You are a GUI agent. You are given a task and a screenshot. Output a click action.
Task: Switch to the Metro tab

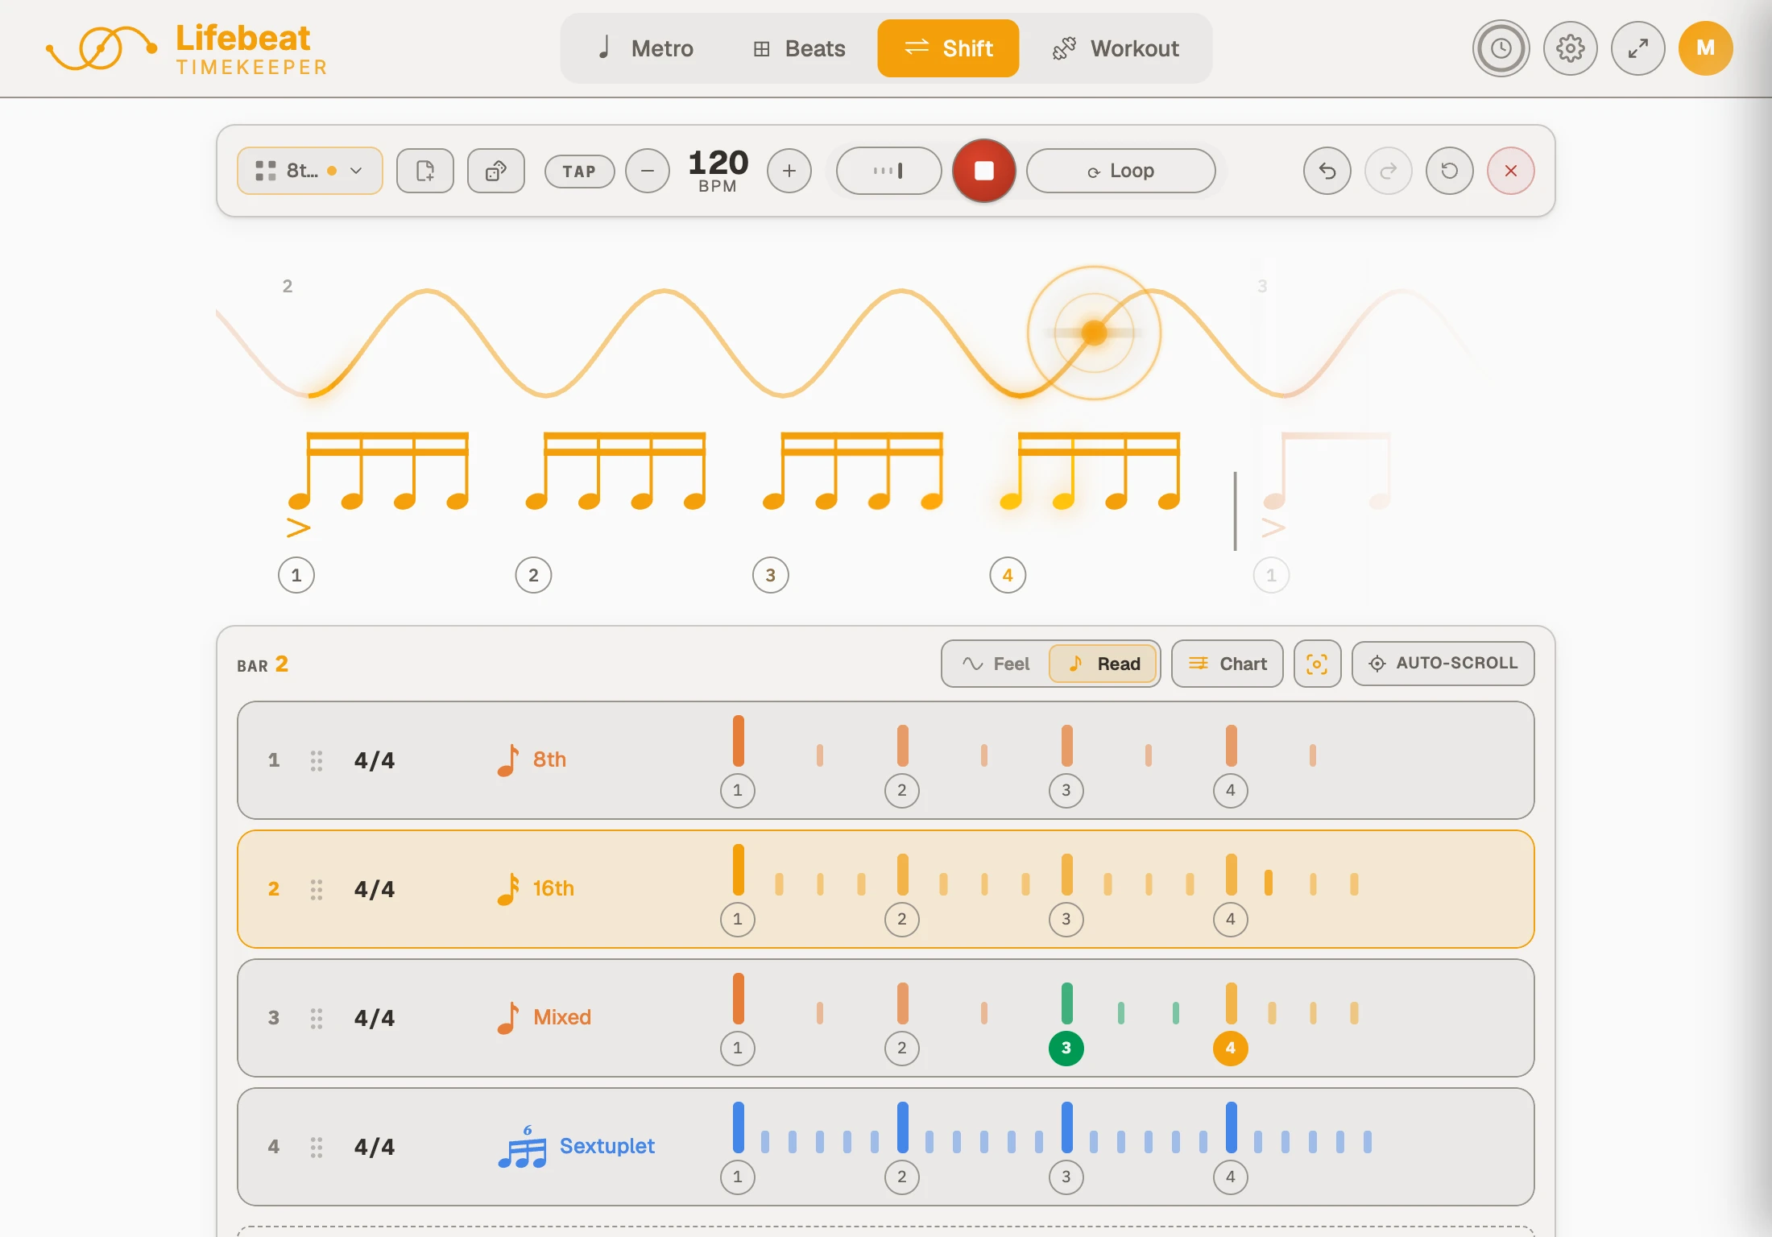pyautogui.click(x=645, y=48)
